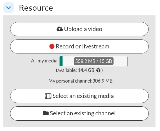Click the film strip media icon
The width and height of the screenshot is (160, 131).
[48, 96]
